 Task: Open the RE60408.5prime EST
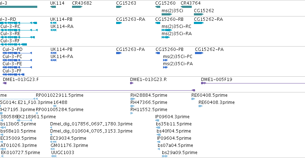click(x=210, y=95)
